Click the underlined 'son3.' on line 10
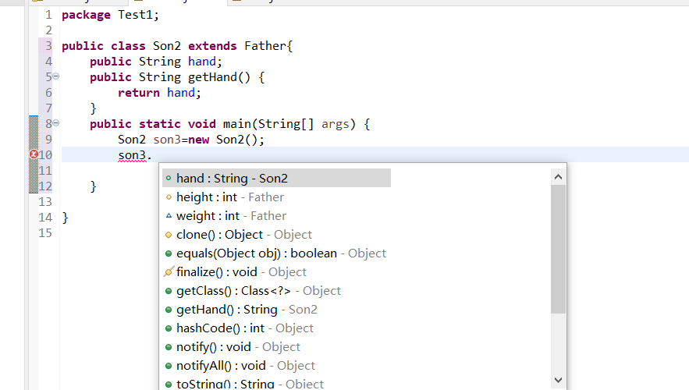 pyautogui.click(x=134, y=155)
